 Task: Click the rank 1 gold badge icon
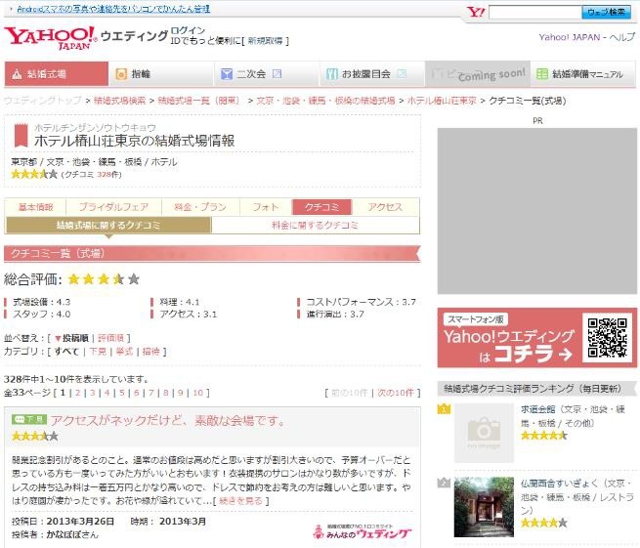pos(444,408)
